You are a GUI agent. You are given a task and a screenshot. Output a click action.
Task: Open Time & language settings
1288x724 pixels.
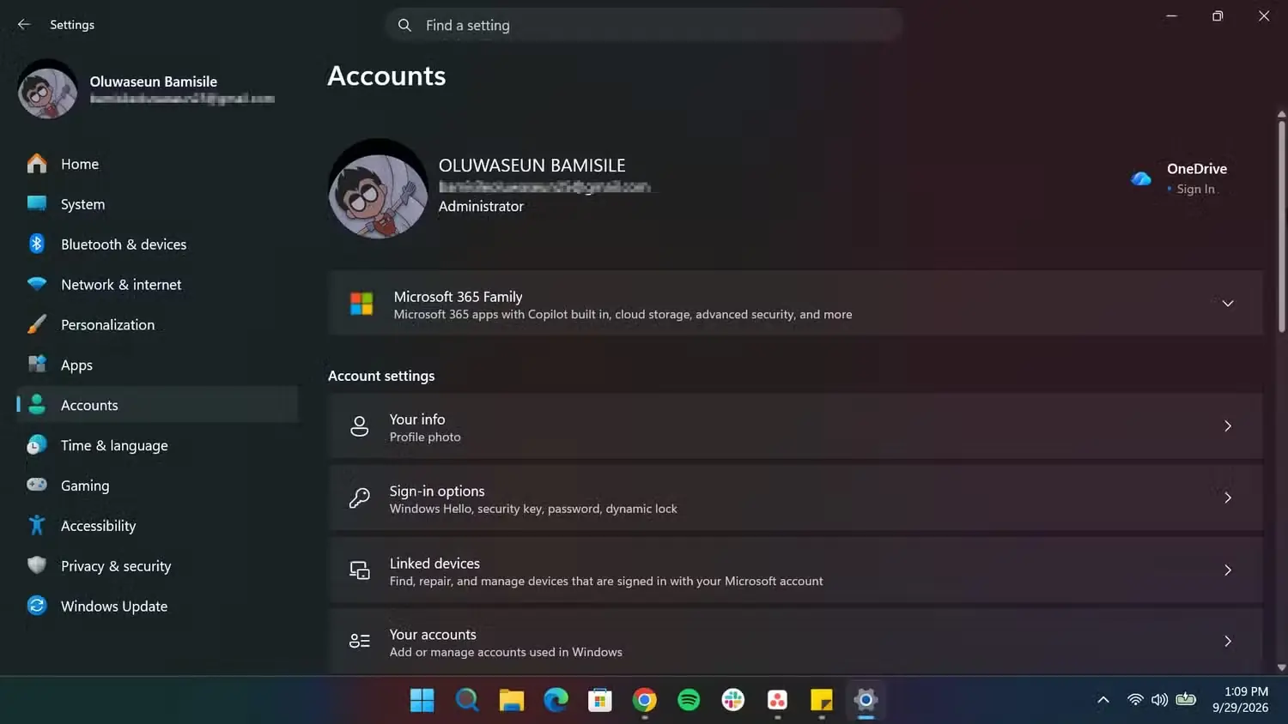[x=157, y=445]
